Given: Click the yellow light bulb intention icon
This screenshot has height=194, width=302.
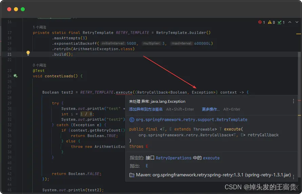Looking at the screenshot, I should coord(28,53).
